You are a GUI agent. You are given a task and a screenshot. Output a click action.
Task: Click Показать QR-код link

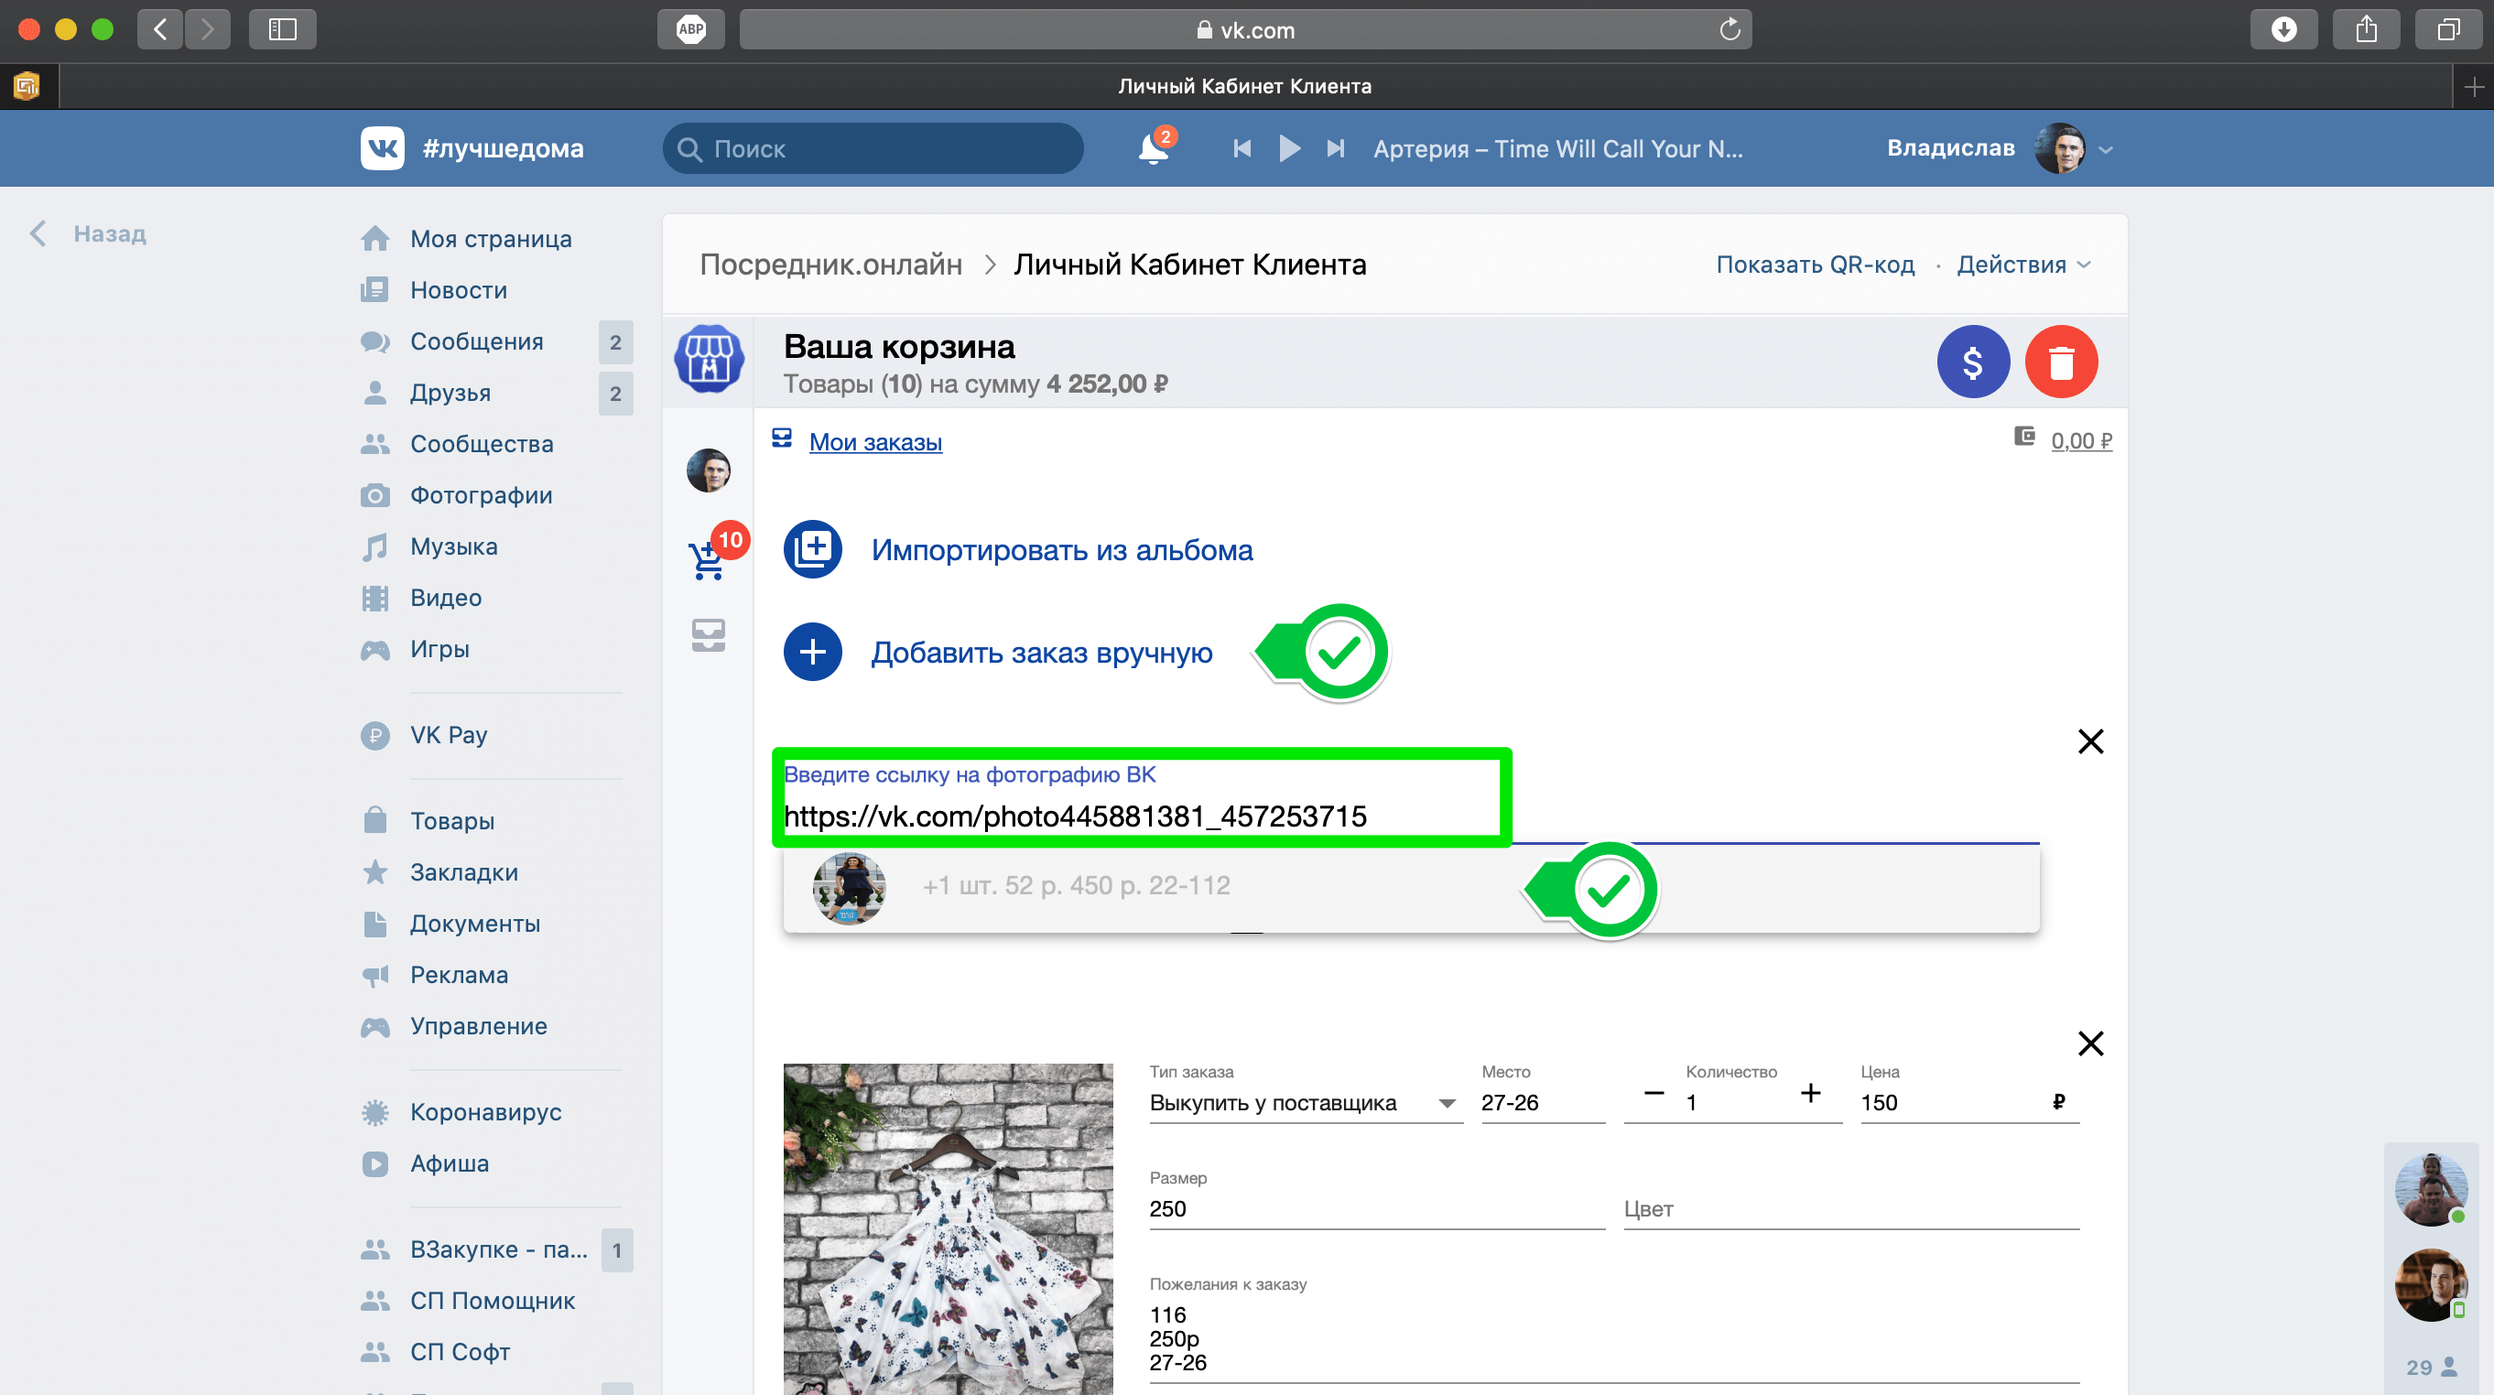click(1815, 265)
